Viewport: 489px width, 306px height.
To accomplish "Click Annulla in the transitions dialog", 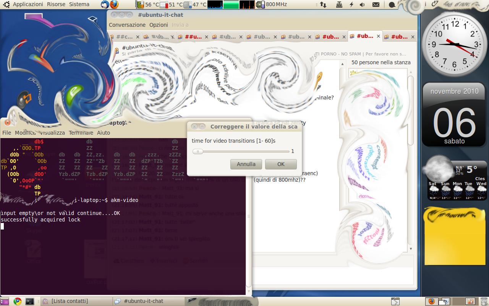I will pyautogui.click(x=246, y=164).
